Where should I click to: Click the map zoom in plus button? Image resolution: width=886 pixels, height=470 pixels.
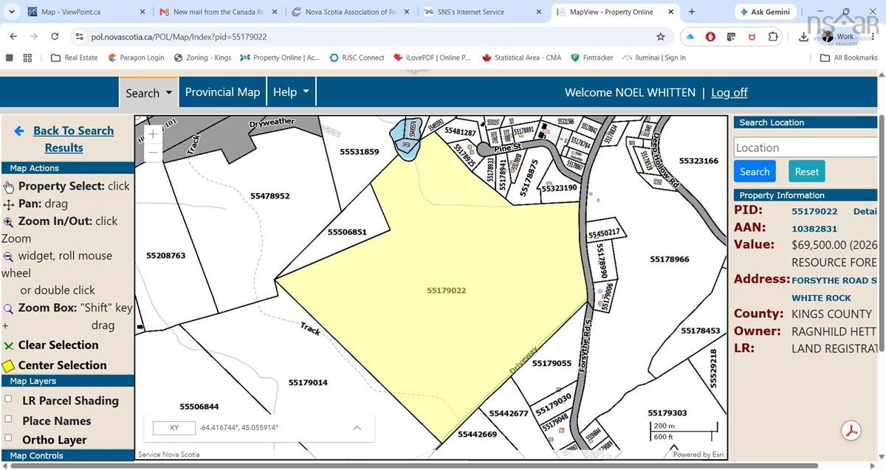(154, 134)
